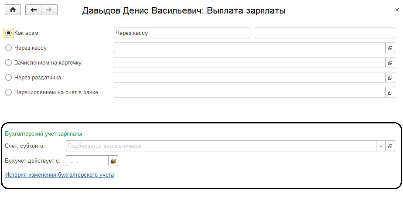Click the Зачислением на карточку text field
403x198 pixels.
pos(249,63)
